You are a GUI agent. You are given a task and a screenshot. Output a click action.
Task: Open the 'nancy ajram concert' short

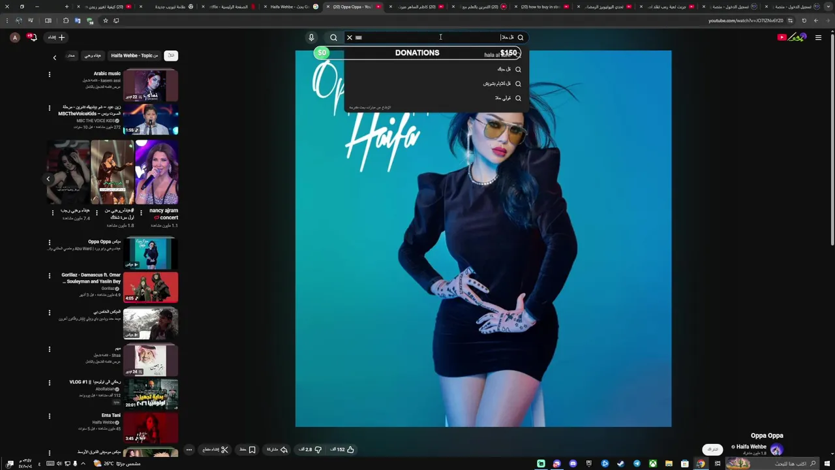[x=157, y=172]
